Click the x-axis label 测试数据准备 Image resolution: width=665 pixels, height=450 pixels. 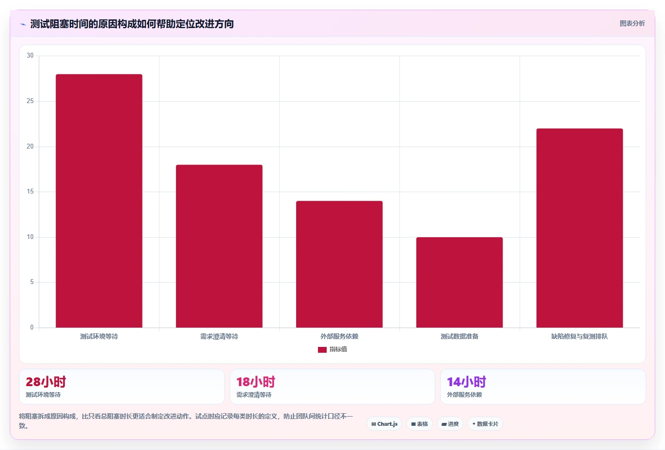point(459,336)
